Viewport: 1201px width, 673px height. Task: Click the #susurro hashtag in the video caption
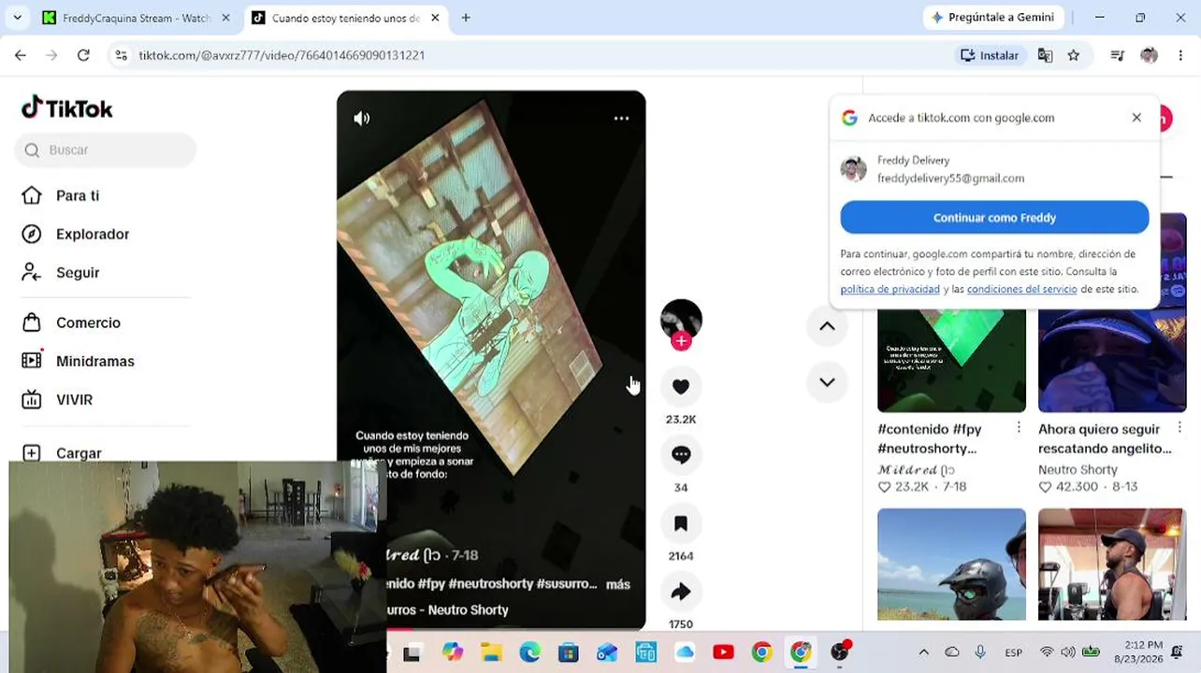click(567, 584)
